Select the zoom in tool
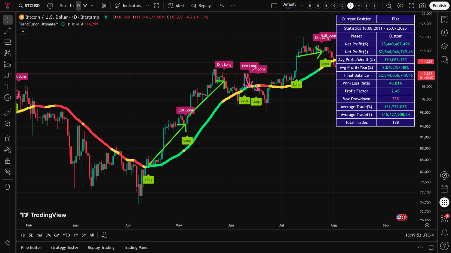The height and width of the screenshot is (253, 451). 8,124
